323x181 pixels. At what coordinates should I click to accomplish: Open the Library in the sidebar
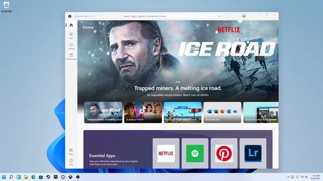coord(71,151)
